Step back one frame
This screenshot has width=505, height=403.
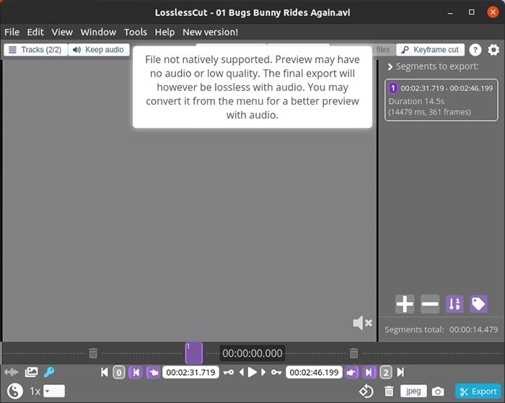(x=242, y=373)
